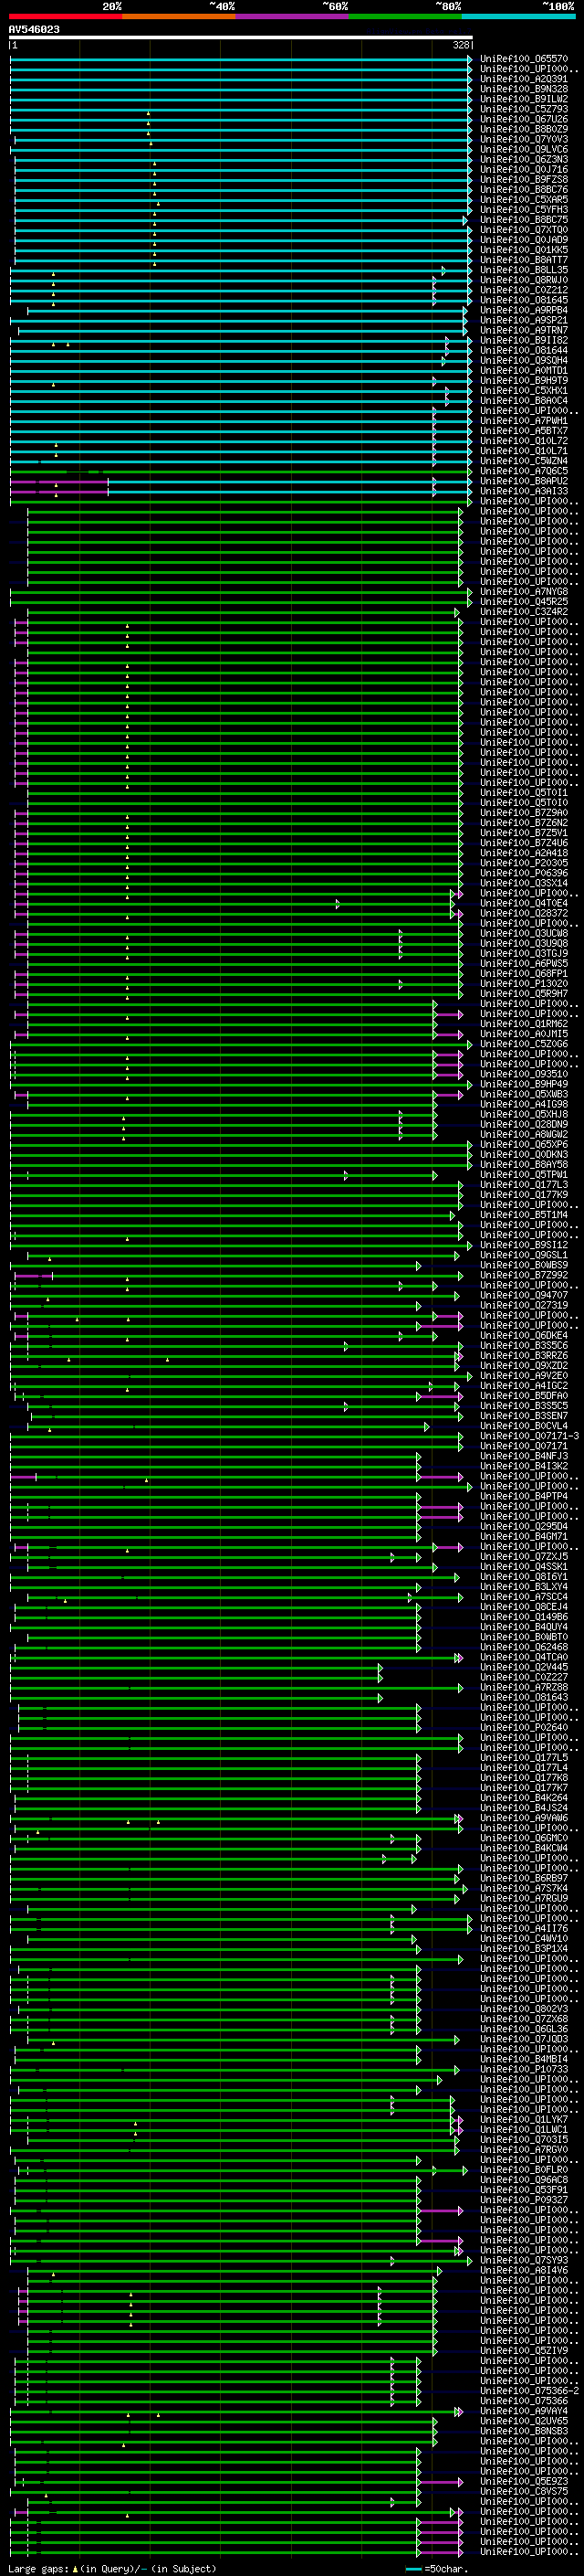Select hit UniRef100_Q01KK5
The width and height of the screenshot is (584, 2576).
(524, 250)
